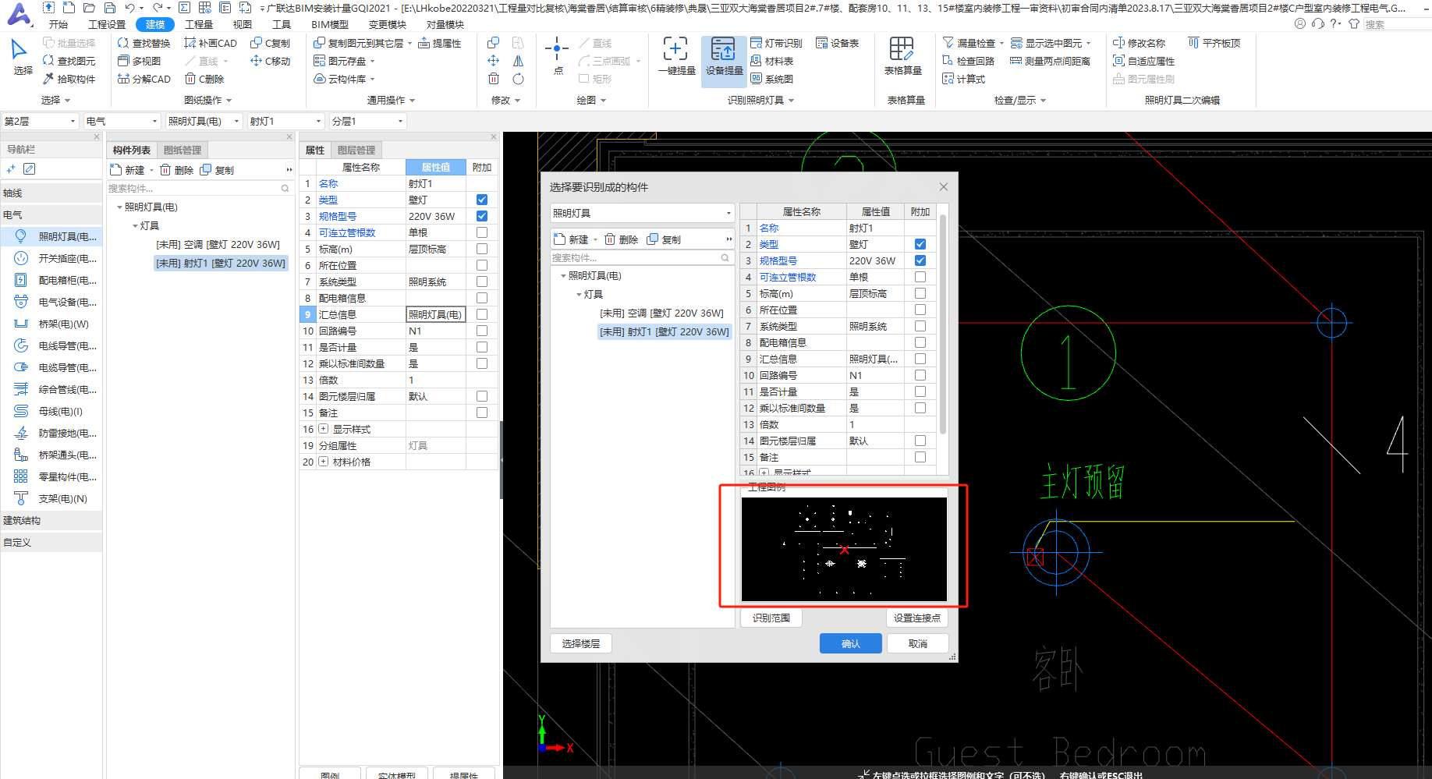The width and height of the screenshot is (1432, 779).
Task: Select the 选择 arrow tool
Action: click(x=23, y=58)
